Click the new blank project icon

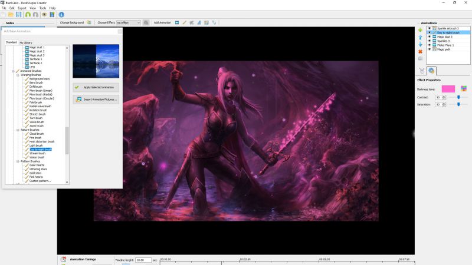click(4, 14)
